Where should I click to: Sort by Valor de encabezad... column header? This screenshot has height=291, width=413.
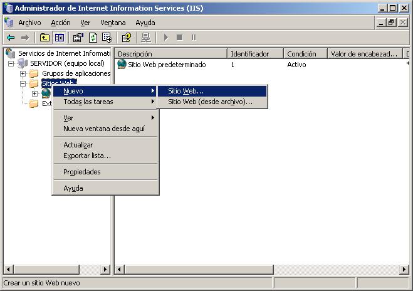click(365, 54)
